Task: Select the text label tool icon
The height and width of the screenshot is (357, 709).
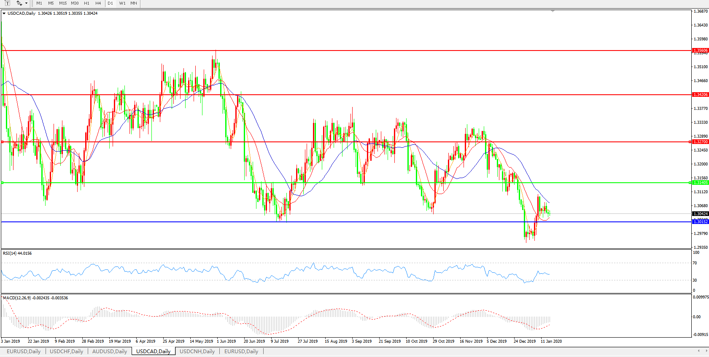Action: point(7,3)
